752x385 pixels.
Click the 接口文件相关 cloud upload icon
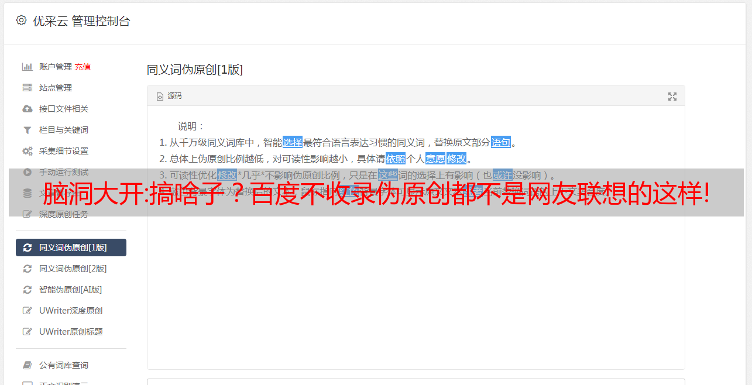tap(27, 109)
